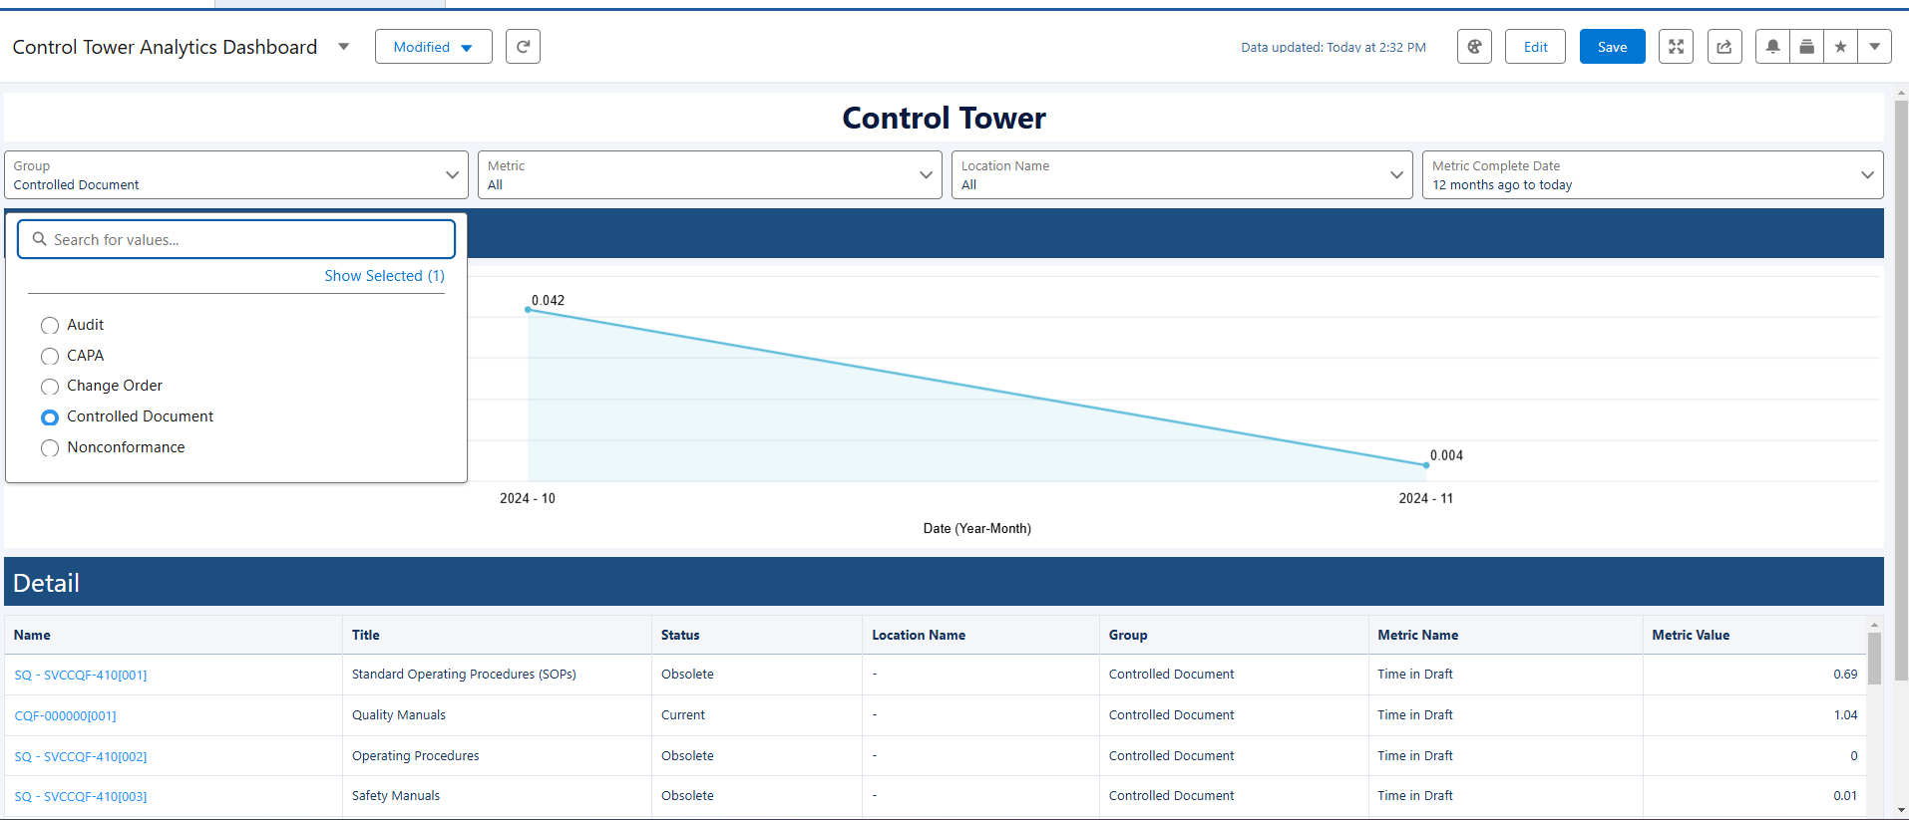Click the share dashboard icon
The width and height of the screenshot is (1909, 820).
(1723, 47)
